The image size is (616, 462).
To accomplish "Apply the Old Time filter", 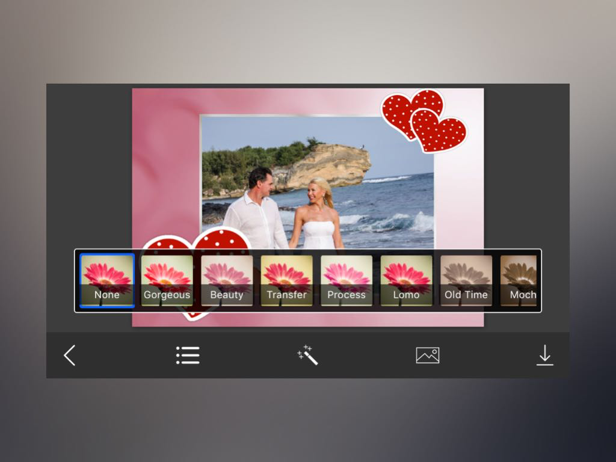I will pos(466,280).
